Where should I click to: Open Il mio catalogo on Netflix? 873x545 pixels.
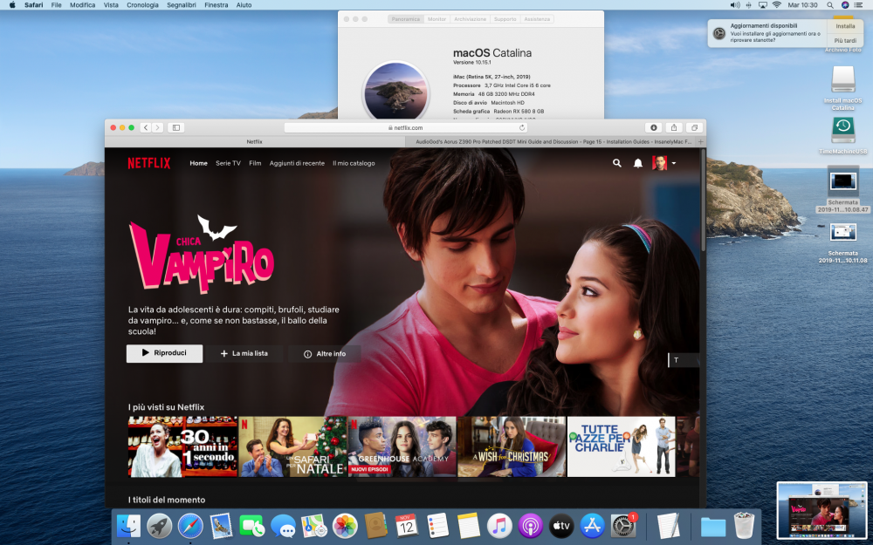(354, 163)
